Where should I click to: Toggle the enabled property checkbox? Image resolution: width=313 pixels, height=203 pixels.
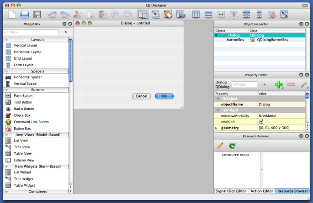click(261, 121)
